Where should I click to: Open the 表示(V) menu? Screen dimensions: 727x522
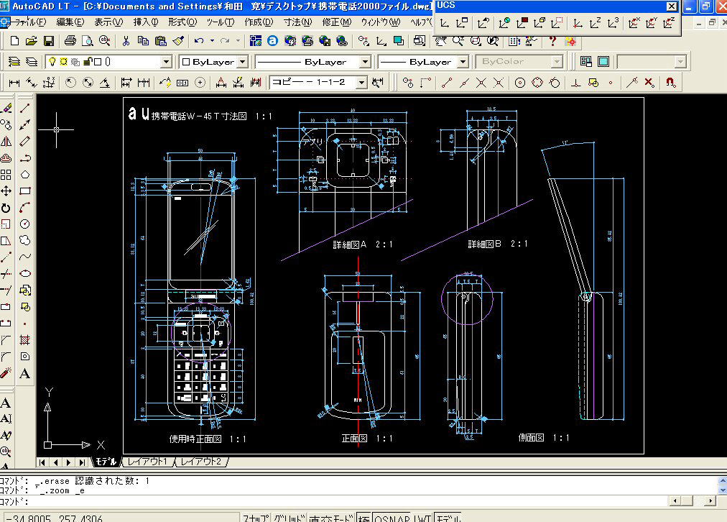tap(109, 22)
